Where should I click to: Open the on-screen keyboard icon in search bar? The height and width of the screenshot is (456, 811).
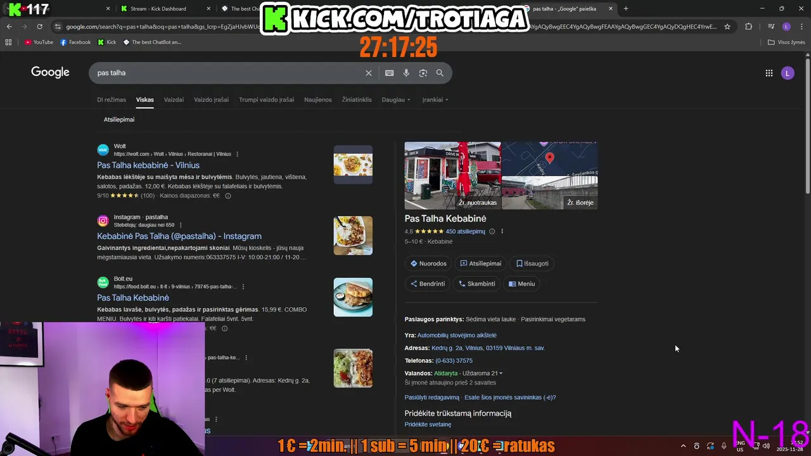390,73
